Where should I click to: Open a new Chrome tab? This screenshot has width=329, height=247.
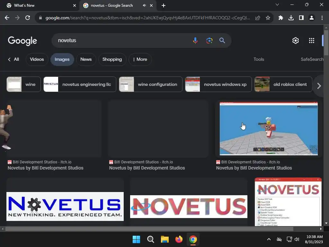[x=164, y=5]
